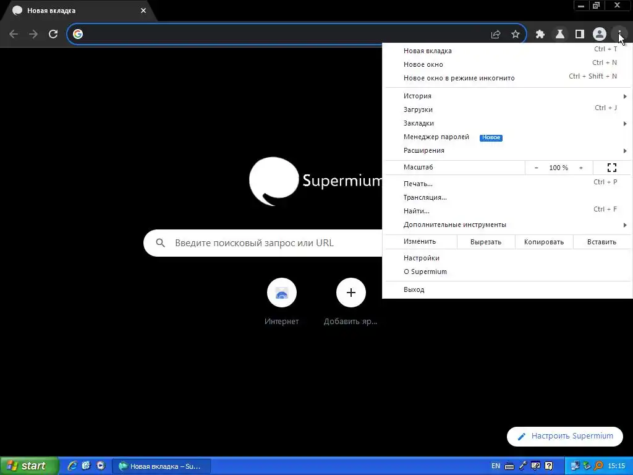Open the 'Интернет' shortcut tile
633x475 pixels.
point(281,301)
